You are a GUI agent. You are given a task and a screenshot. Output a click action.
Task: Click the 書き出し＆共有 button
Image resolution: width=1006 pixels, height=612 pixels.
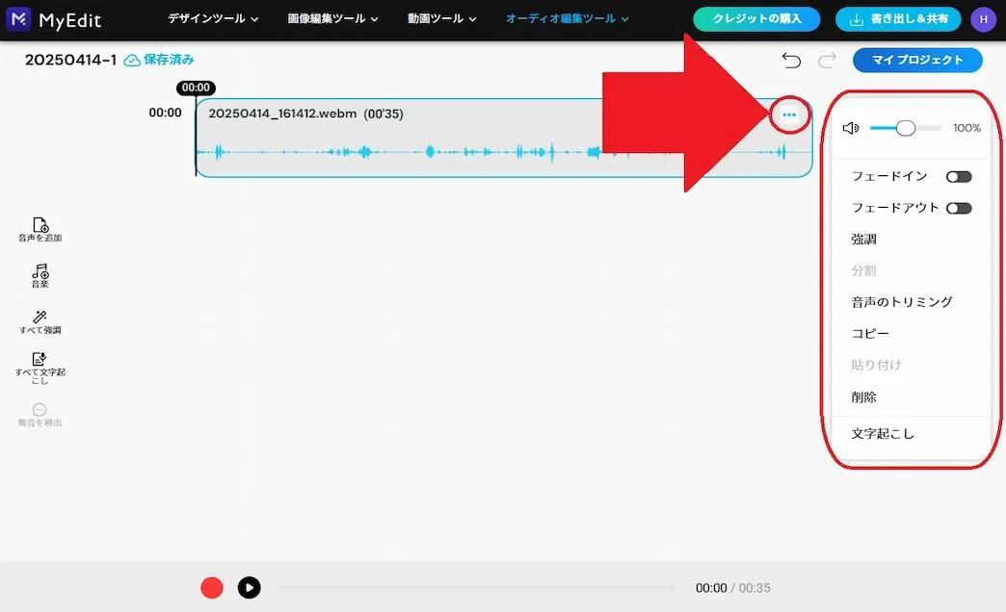(898, 18)
